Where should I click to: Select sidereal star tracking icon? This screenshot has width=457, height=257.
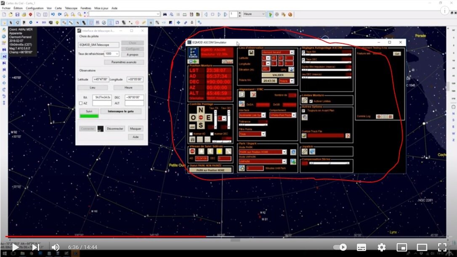[x=202, y=151]
